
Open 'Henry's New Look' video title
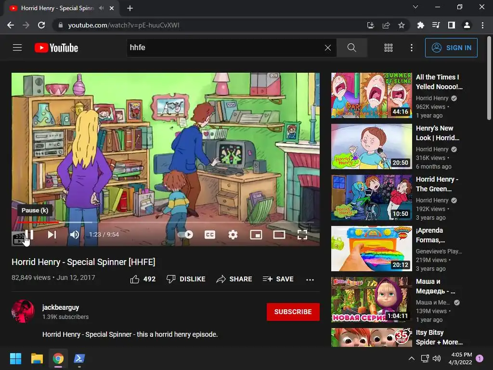pos(437,133)
